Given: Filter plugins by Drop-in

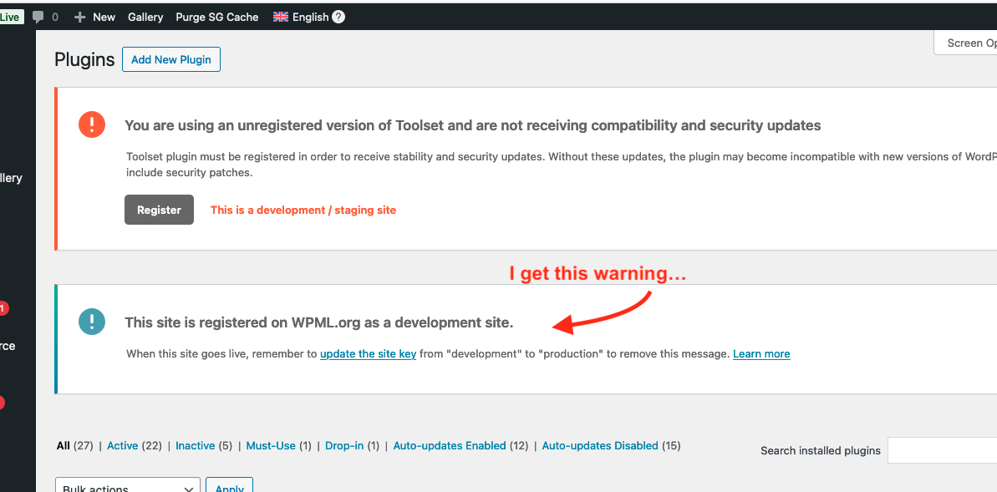Looking at the screenshot, I should click(x=344, y=445).
